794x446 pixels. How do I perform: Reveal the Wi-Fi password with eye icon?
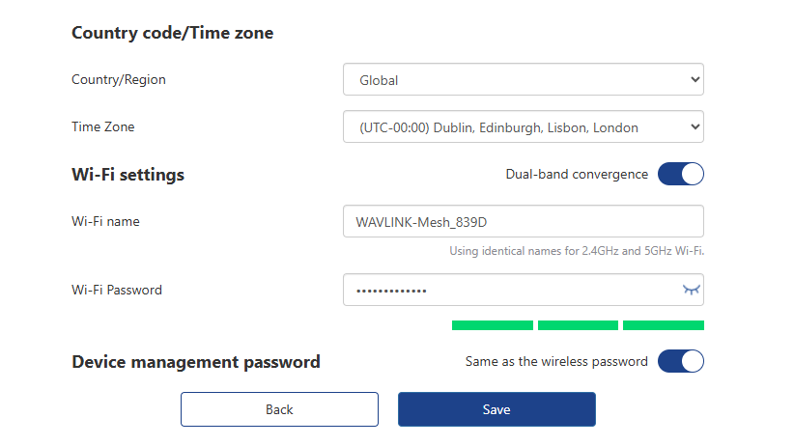[x=691, y=290]
